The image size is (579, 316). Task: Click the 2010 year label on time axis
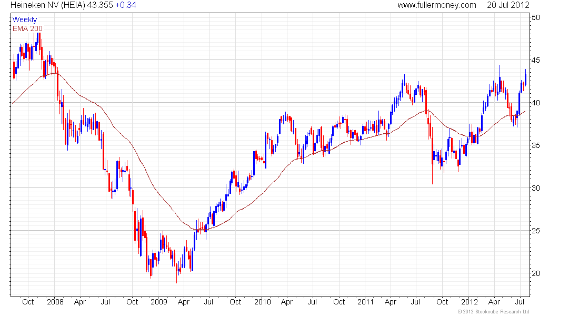click(x=263, y=302)
